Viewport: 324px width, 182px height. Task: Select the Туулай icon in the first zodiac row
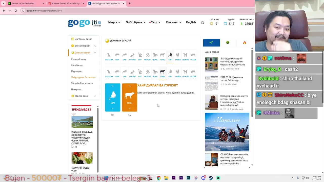(132, 55)
